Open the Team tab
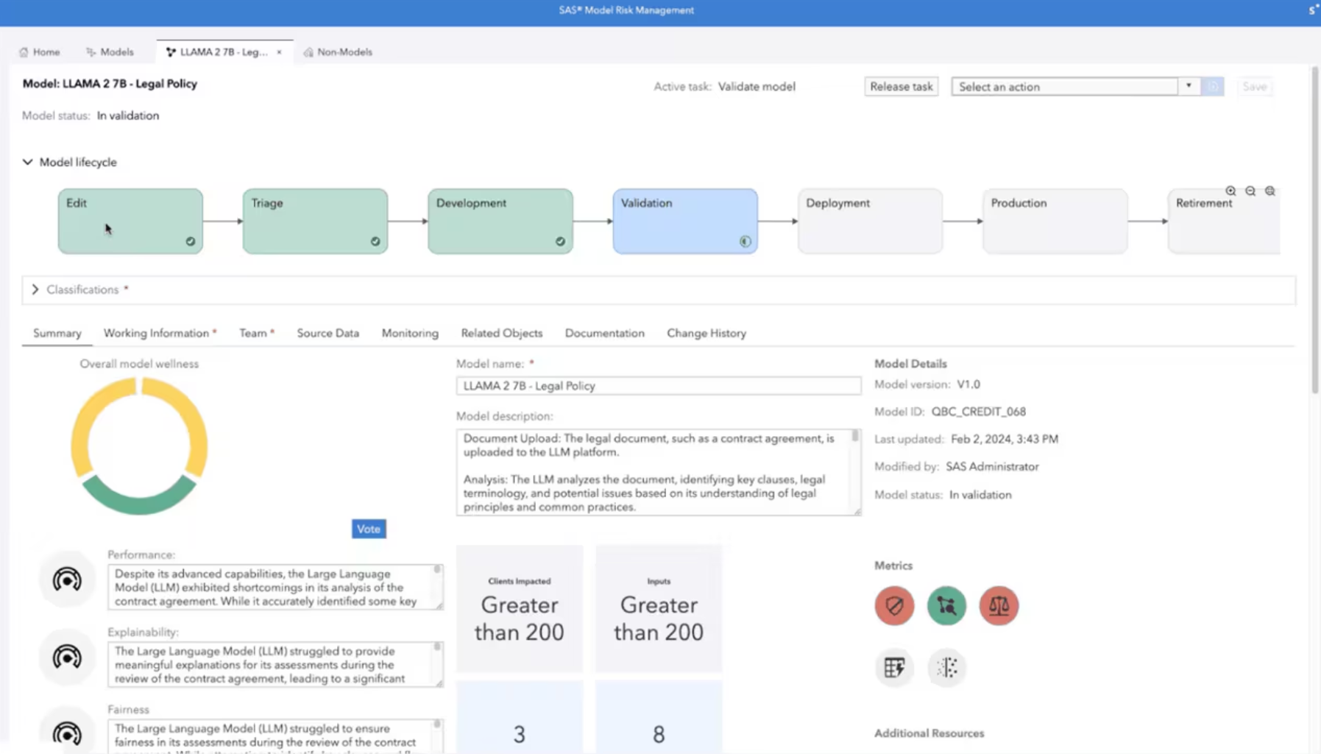1321x754 pixels. click(x=257, y=333)
